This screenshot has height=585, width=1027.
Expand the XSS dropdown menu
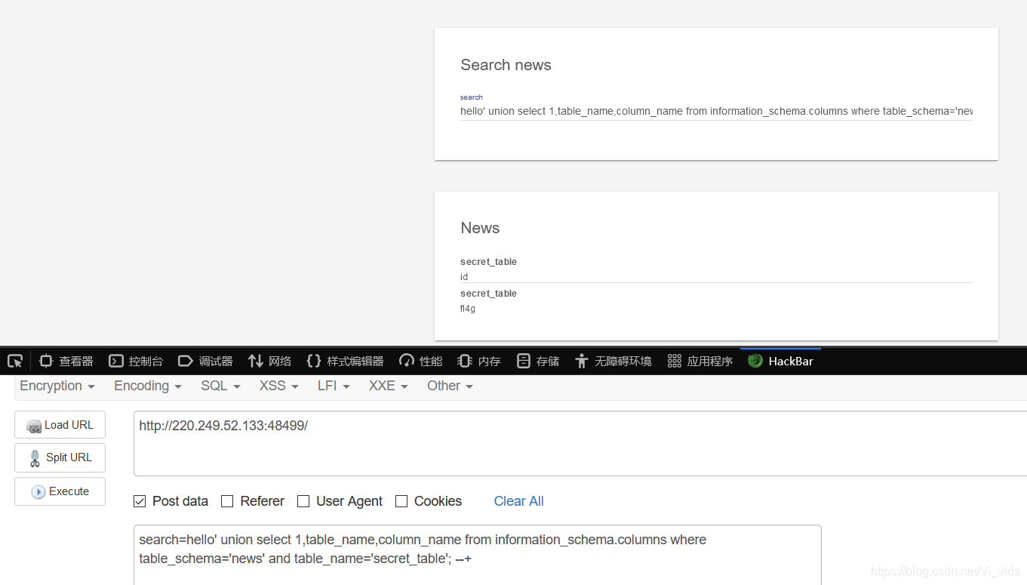[278, 386]
